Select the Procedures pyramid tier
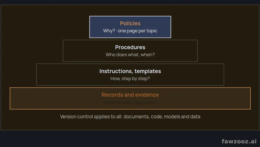The height and width of the screenshot is (147, 260). (x=130, y=51)
